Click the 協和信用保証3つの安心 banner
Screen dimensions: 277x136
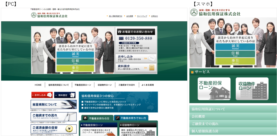118,102
